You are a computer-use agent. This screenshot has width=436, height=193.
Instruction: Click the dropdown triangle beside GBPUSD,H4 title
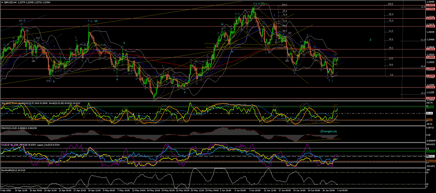pos(2,2)
